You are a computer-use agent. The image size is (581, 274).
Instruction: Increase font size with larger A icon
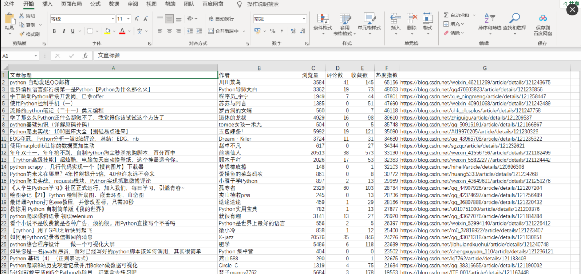click(137, 19)
